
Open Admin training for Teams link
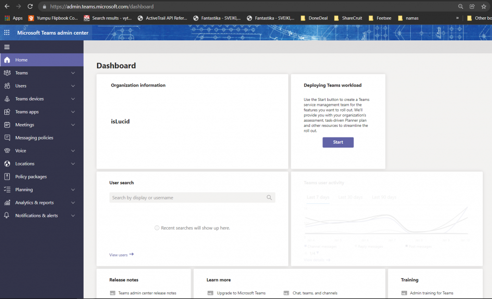coord(431,293)
